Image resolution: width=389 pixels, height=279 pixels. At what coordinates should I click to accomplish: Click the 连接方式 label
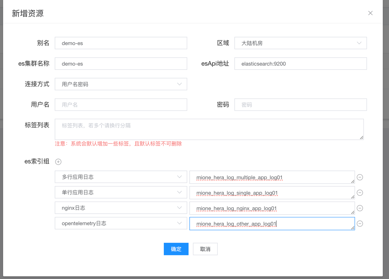pyautogui.click(x=37, y=84)
